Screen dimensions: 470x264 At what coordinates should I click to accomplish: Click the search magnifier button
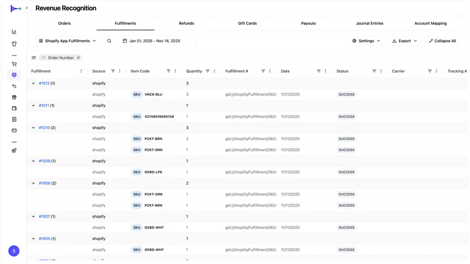(x=109, y=41)
